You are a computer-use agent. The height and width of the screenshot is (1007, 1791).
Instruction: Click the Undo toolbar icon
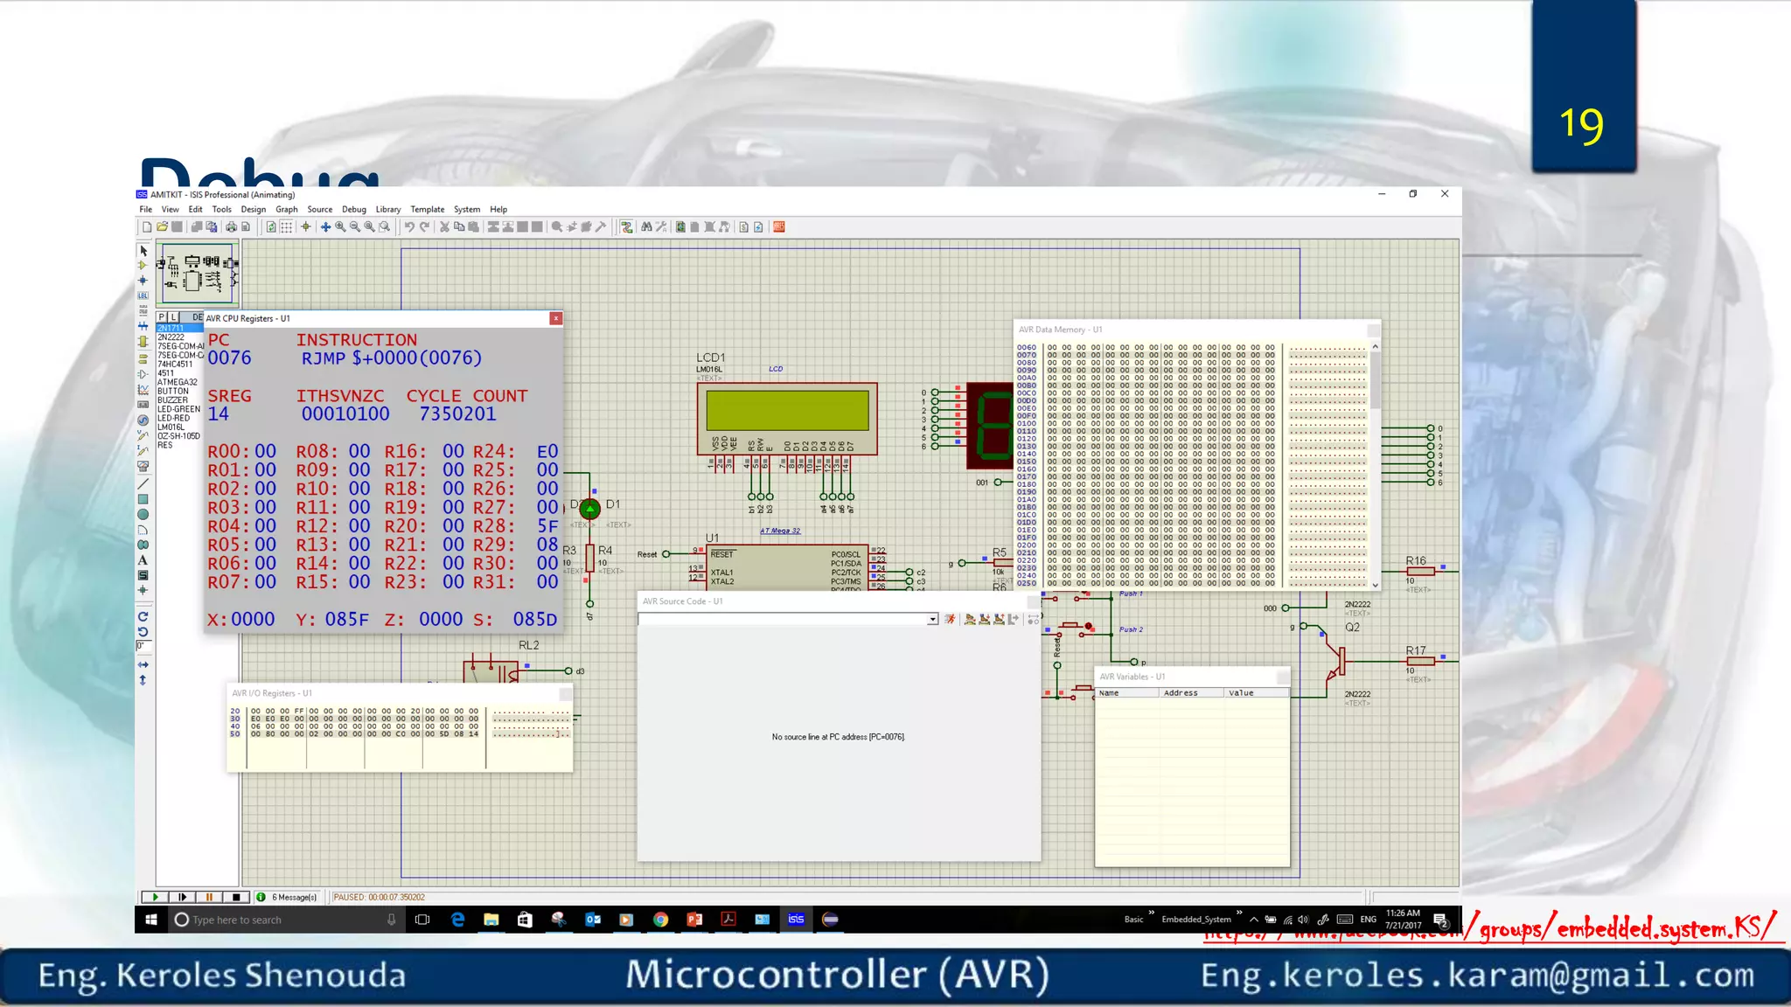[409, 227]
